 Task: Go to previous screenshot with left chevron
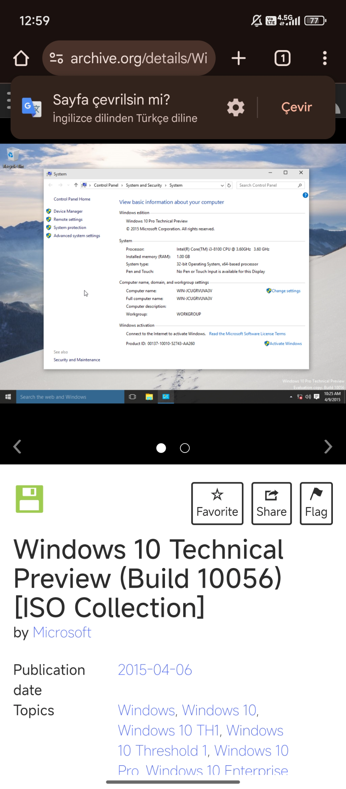click(x=17, y=446)
